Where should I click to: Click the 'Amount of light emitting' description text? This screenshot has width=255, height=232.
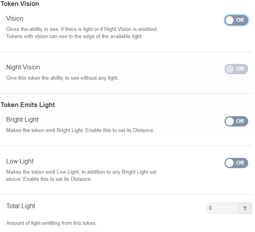51,223
